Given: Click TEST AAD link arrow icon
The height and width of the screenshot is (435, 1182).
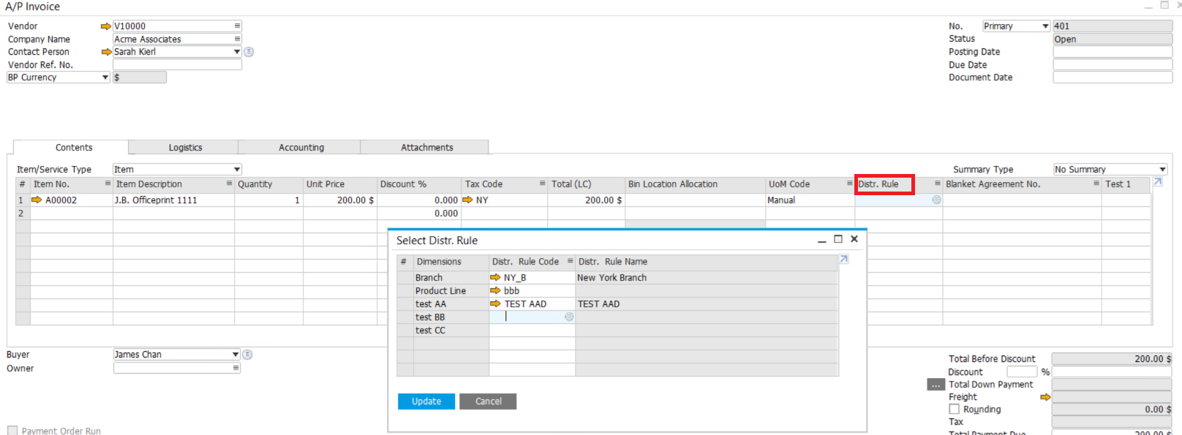Looking at the screenshot, I should tap(495, 304).
